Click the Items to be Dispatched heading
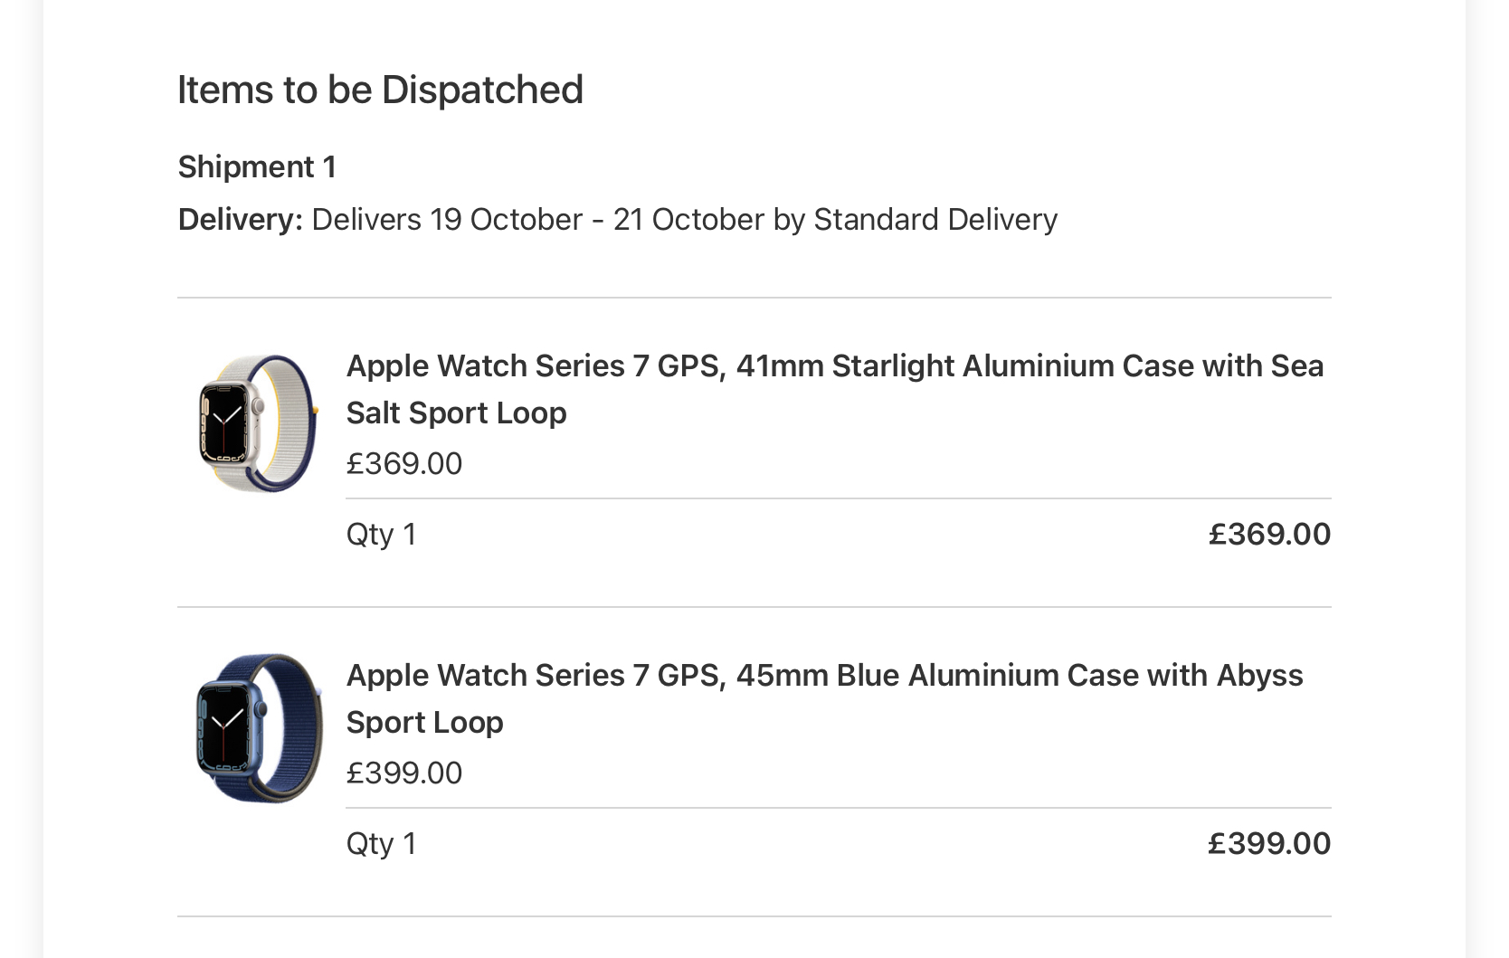Viewport: 1509px width, 958px height. point(380,90)
